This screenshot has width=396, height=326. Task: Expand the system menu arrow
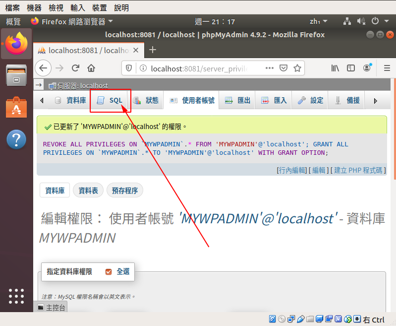point(387,21)
